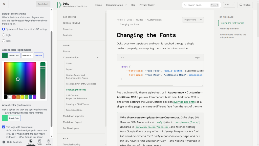Switch preview to Mobile device icon
The image size is (259, 146).
tap(48, 141)
